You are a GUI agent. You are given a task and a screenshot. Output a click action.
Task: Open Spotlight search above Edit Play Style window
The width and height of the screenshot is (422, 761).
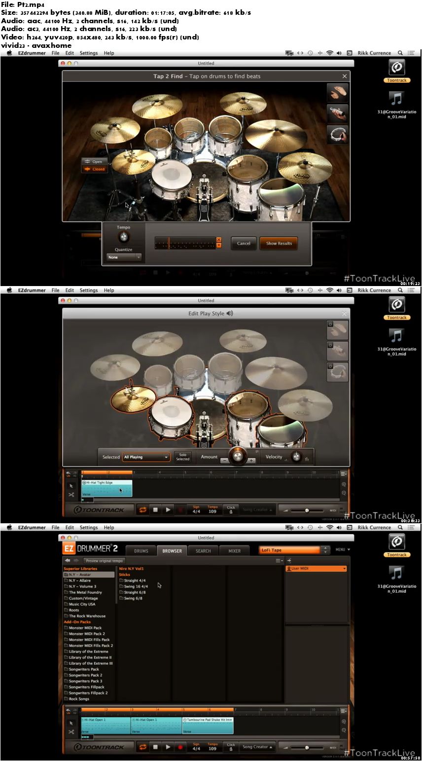pos(400,290)
